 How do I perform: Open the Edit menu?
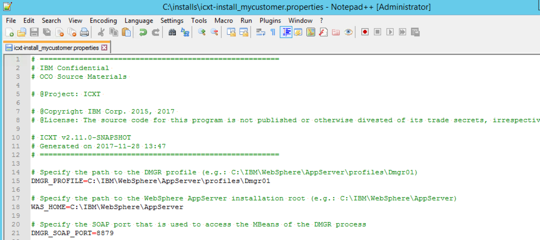29,21
